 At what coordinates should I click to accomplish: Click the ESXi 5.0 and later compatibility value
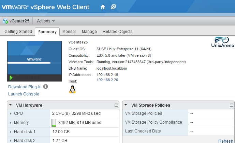click(124, 55)
